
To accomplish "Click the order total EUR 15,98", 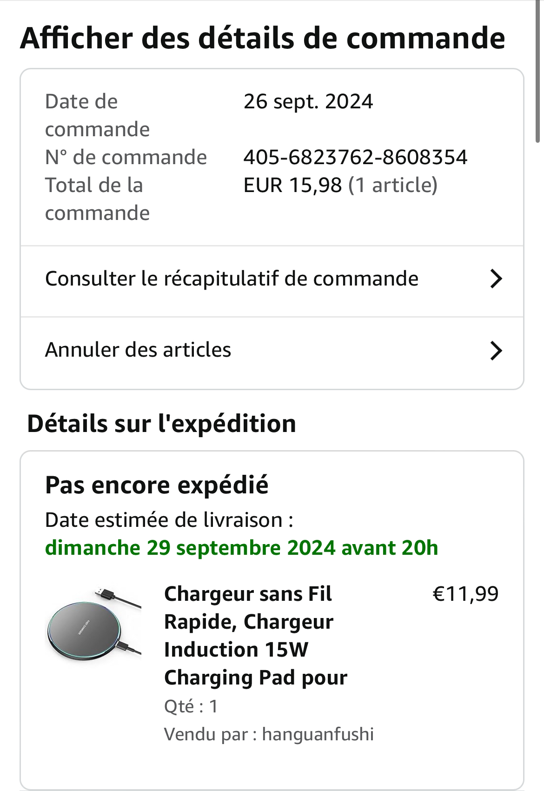I will tap(292, 185).
